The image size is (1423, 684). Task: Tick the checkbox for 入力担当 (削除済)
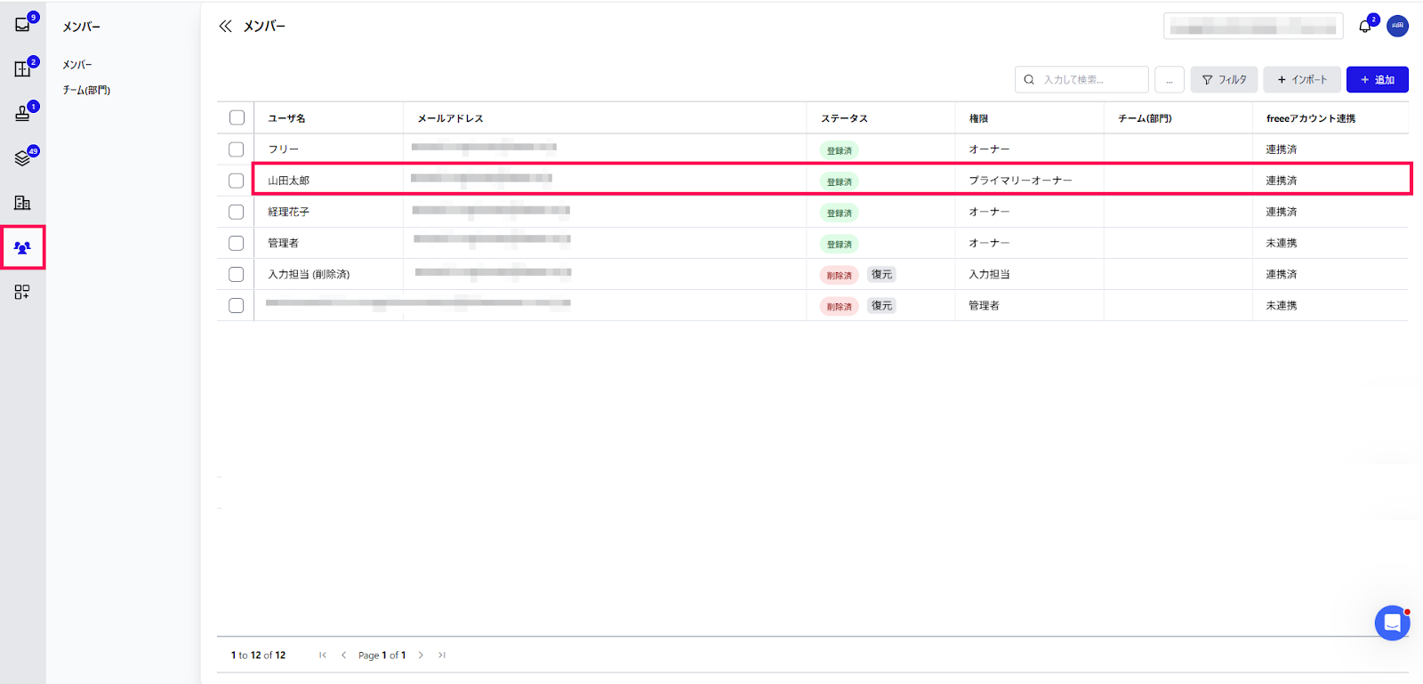coord(237,274)
